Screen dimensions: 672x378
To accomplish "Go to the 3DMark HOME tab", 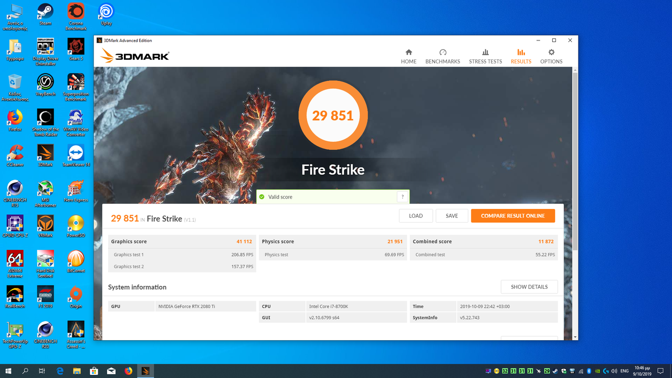I will click(x=408, y=56).
